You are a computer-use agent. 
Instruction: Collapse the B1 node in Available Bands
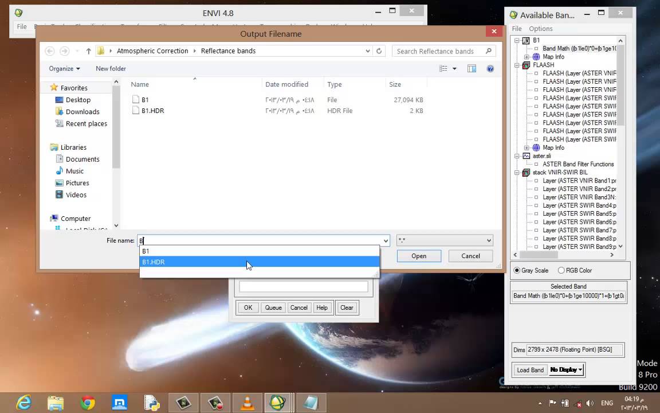click(x=517, y=41)
